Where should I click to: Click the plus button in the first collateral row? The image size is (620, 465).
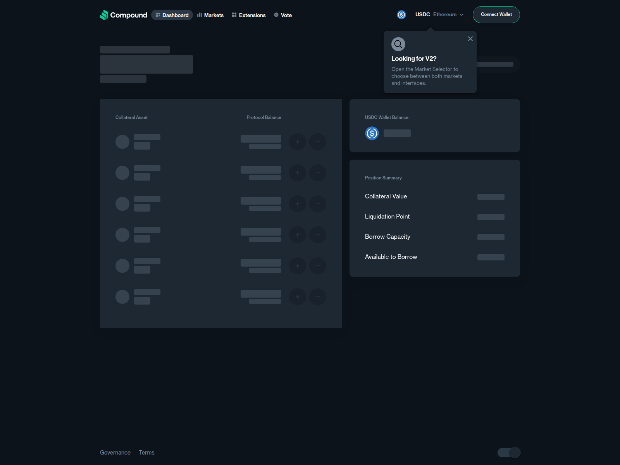(298, 142)
